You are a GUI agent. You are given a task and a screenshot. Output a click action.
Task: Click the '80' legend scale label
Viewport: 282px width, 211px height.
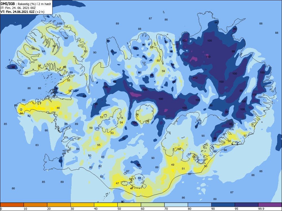190,209
